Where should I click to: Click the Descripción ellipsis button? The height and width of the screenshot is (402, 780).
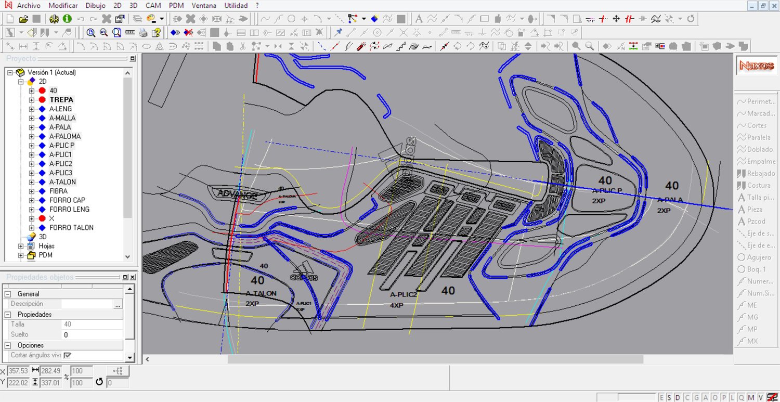[x=118, y=304]
